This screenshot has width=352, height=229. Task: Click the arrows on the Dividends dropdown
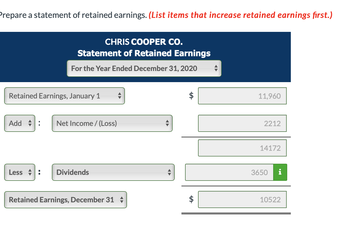pyautogui.click(x=170, y=172)
